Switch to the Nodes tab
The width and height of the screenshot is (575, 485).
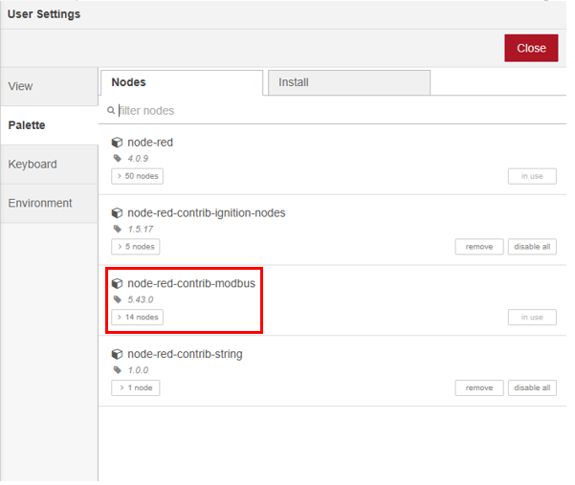182,82
